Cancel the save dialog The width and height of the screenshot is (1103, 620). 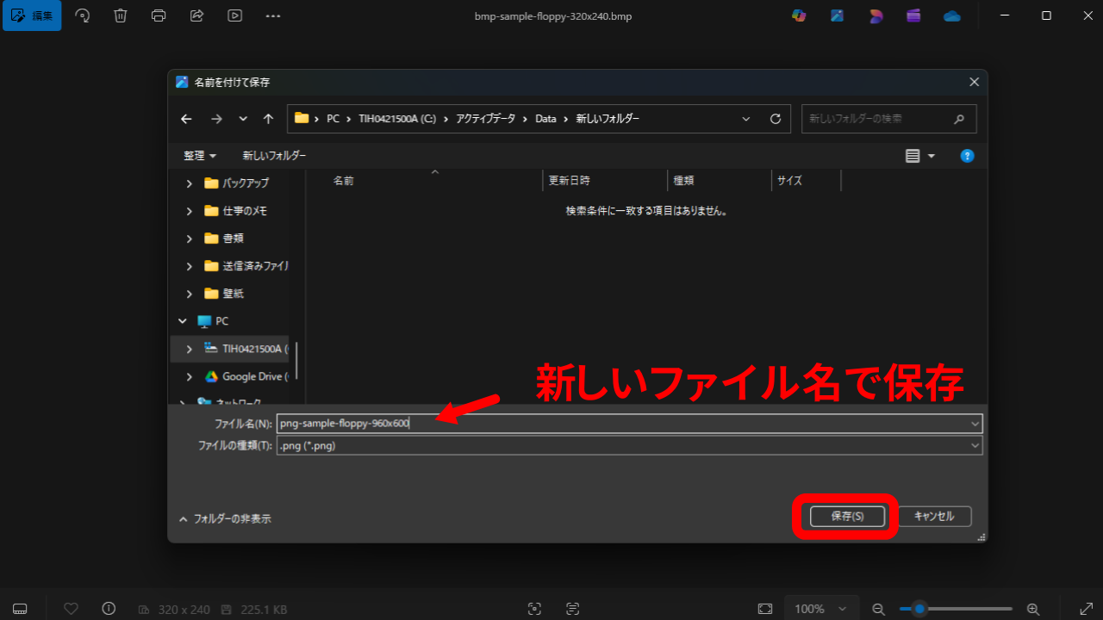(935, 516)
